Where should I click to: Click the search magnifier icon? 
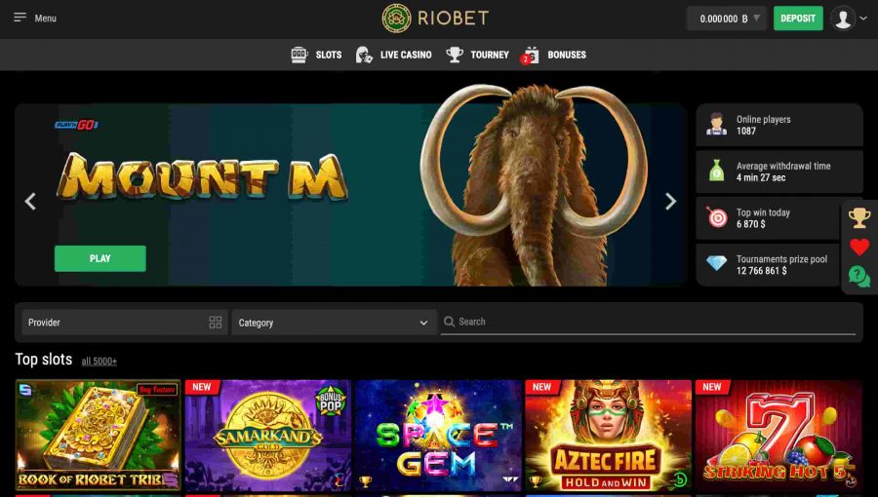[449, 322]
